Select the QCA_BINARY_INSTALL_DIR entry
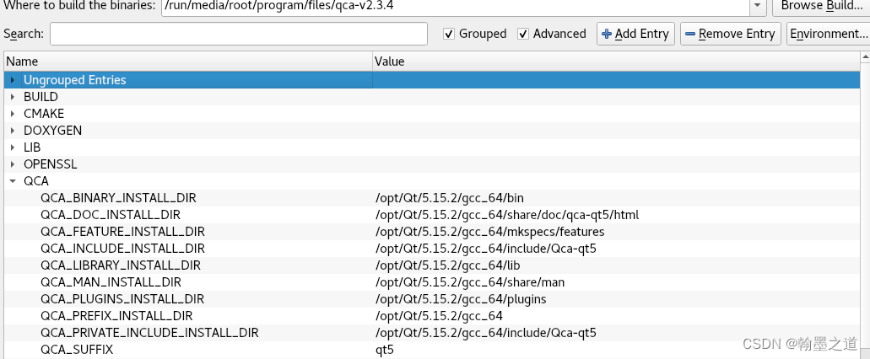The height and width of the screenshot is (359, 870). 118,198
